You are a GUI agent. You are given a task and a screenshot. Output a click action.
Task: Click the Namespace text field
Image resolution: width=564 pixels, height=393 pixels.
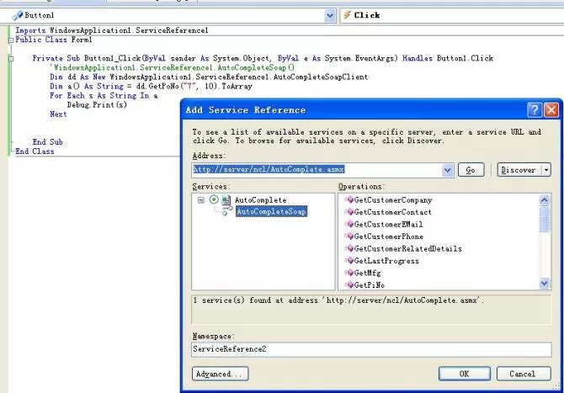point(370,348)
